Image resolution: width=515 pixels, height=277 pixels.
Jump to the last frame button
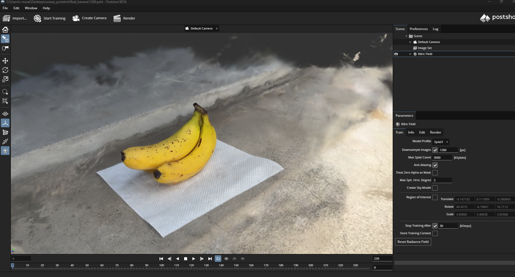point(210,259)
